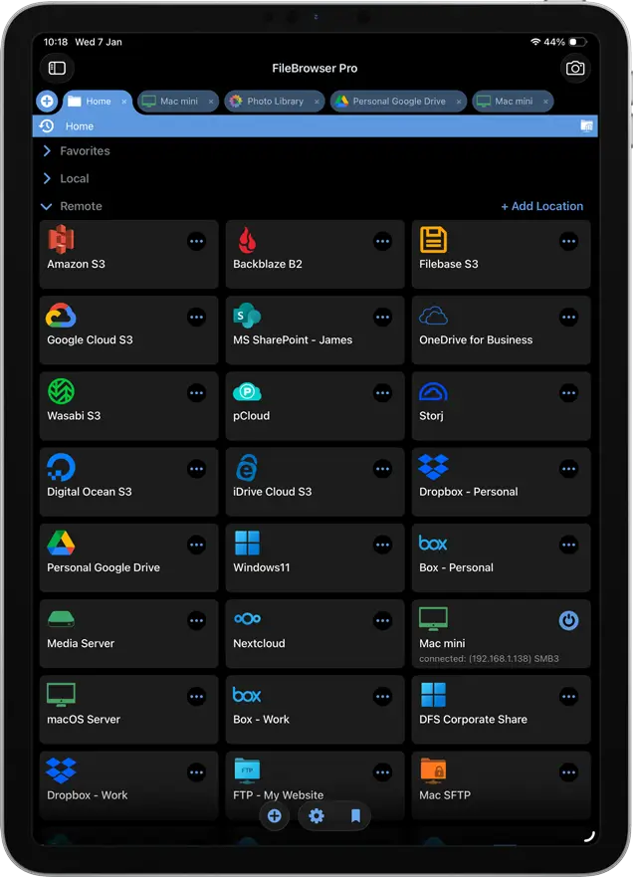Open Backblaze B2 flame icon
This screenshot has width=633, height=877.
[x=247, y=240]
